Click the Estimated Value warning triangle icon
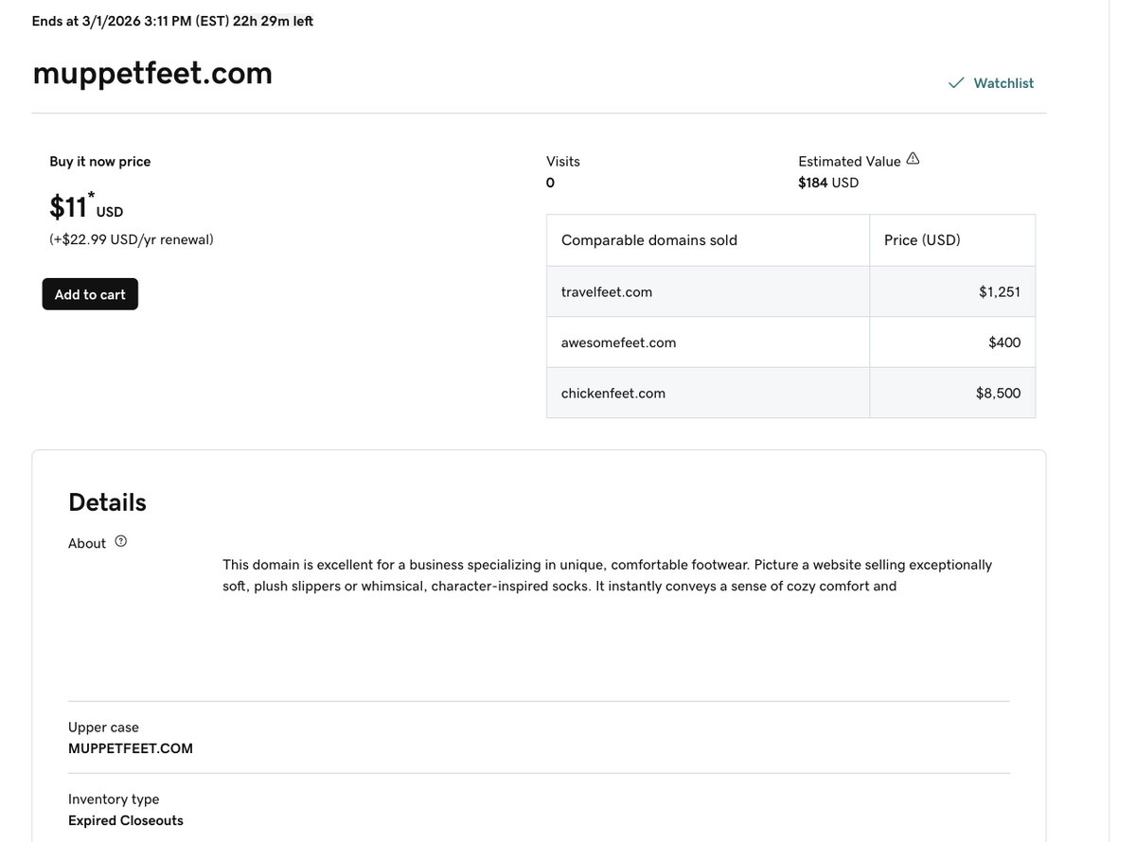Viewport: 1136px width, 842px height. [x=913, y=159]
